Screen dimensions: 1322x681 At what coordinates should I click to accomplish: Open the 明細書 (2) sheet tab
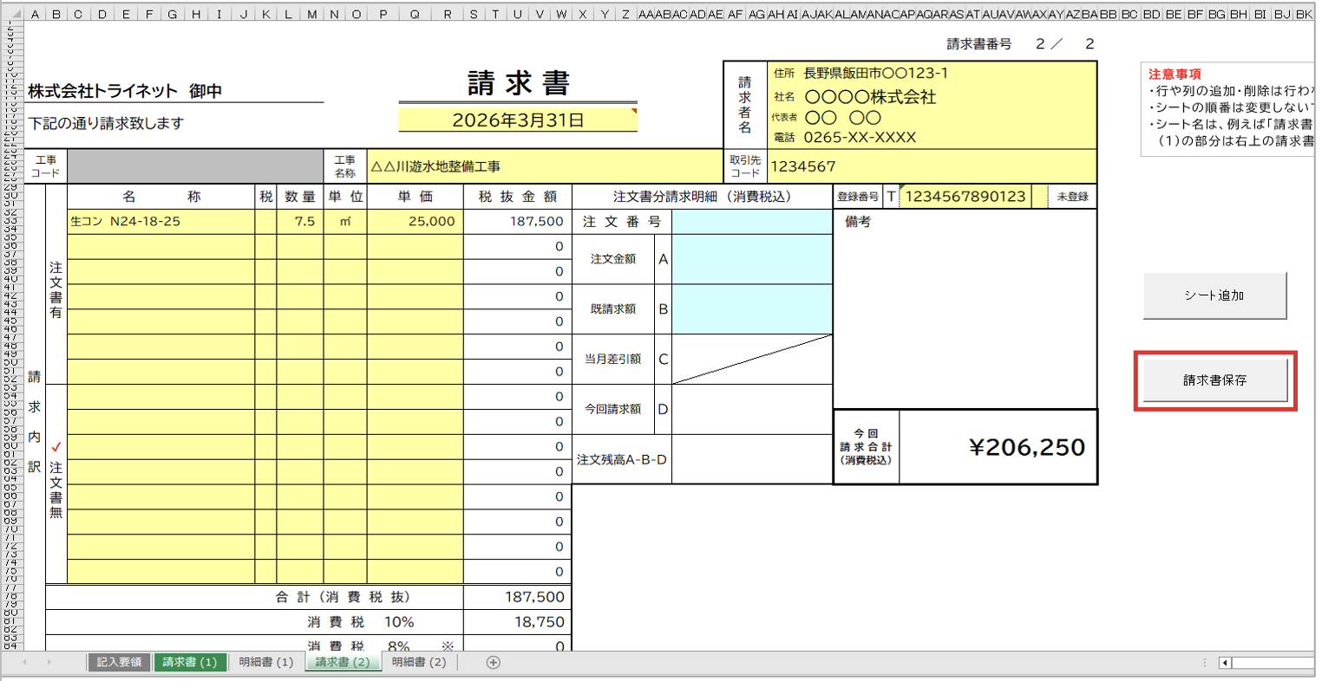(419, 663)
